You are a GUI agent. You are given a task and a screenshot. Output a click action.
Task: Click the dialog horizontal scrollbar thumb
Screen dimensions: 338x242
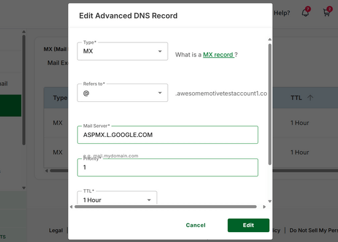(x=165, y=207)
